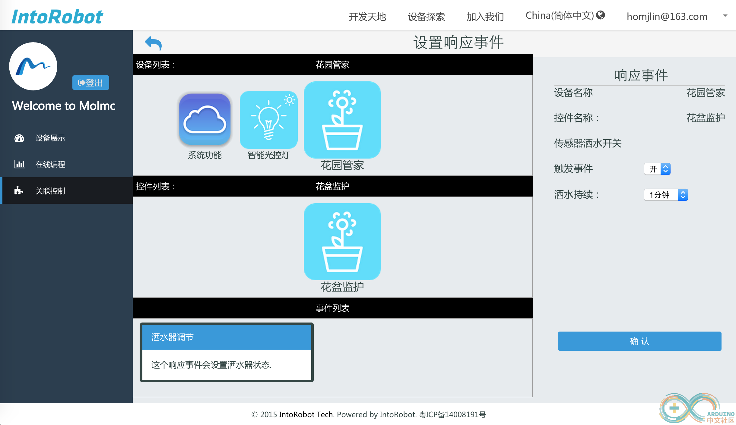The height and width of the screenshot is (425, 736).
Task: Open the China(简体中文) language selector
Action: pyautogui.click(x=565, y=16)
